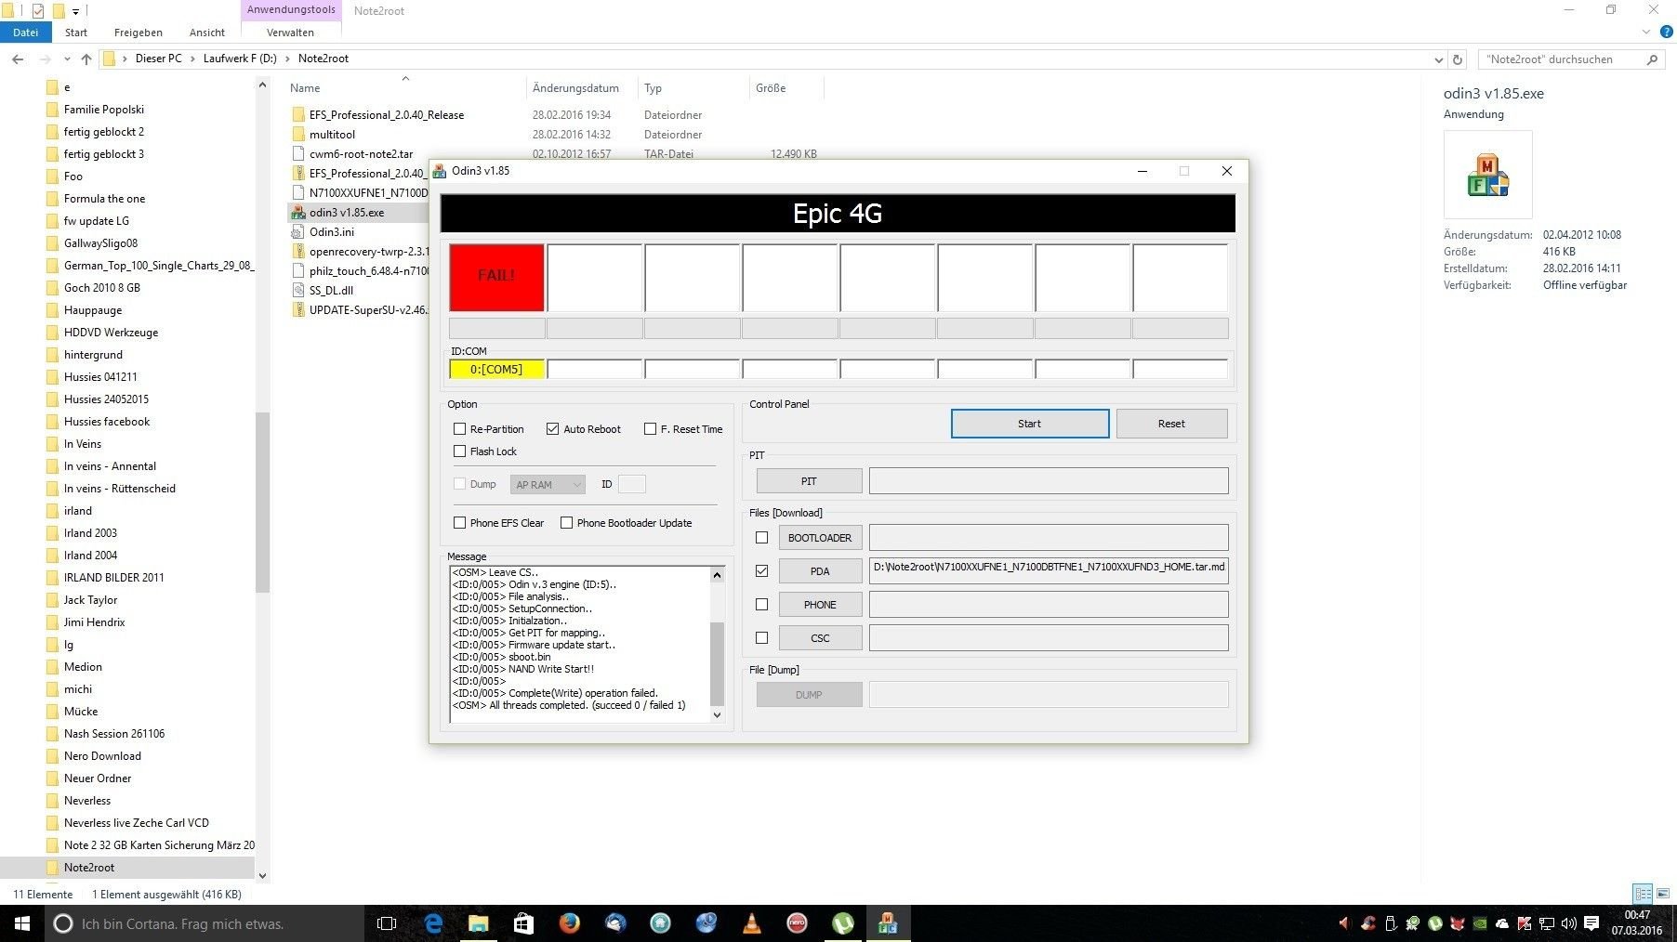
Task: Click the PIT file button
Action: tap(809, 481)
